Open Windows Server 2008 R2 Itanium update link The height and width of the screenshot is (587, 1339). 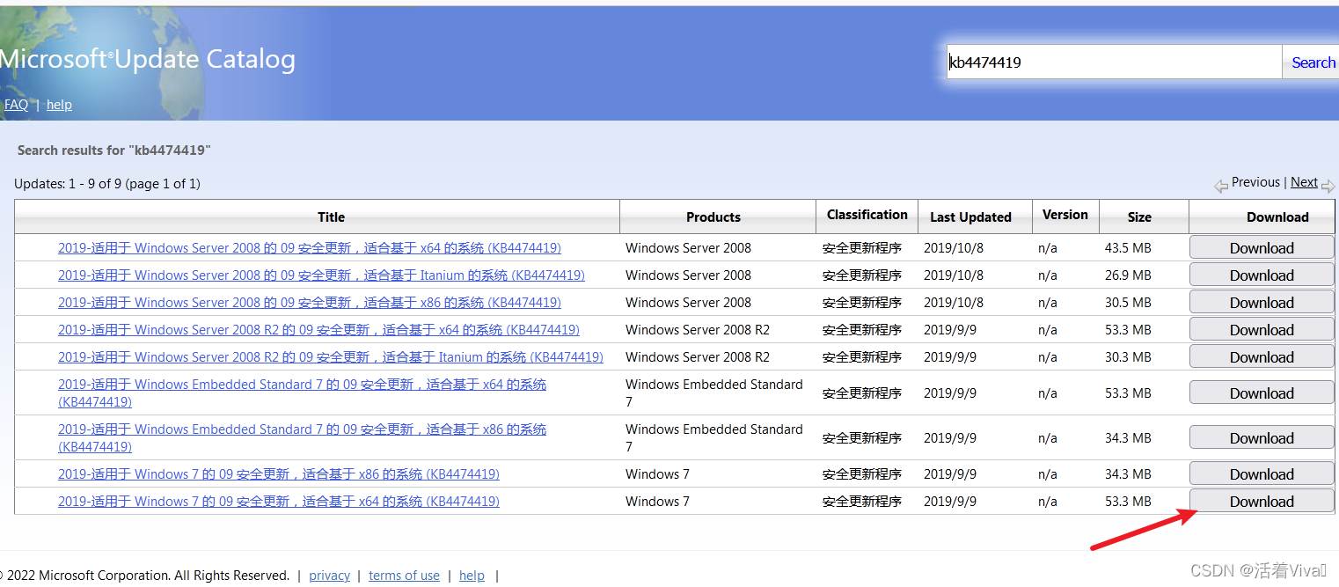click(331, 357)
